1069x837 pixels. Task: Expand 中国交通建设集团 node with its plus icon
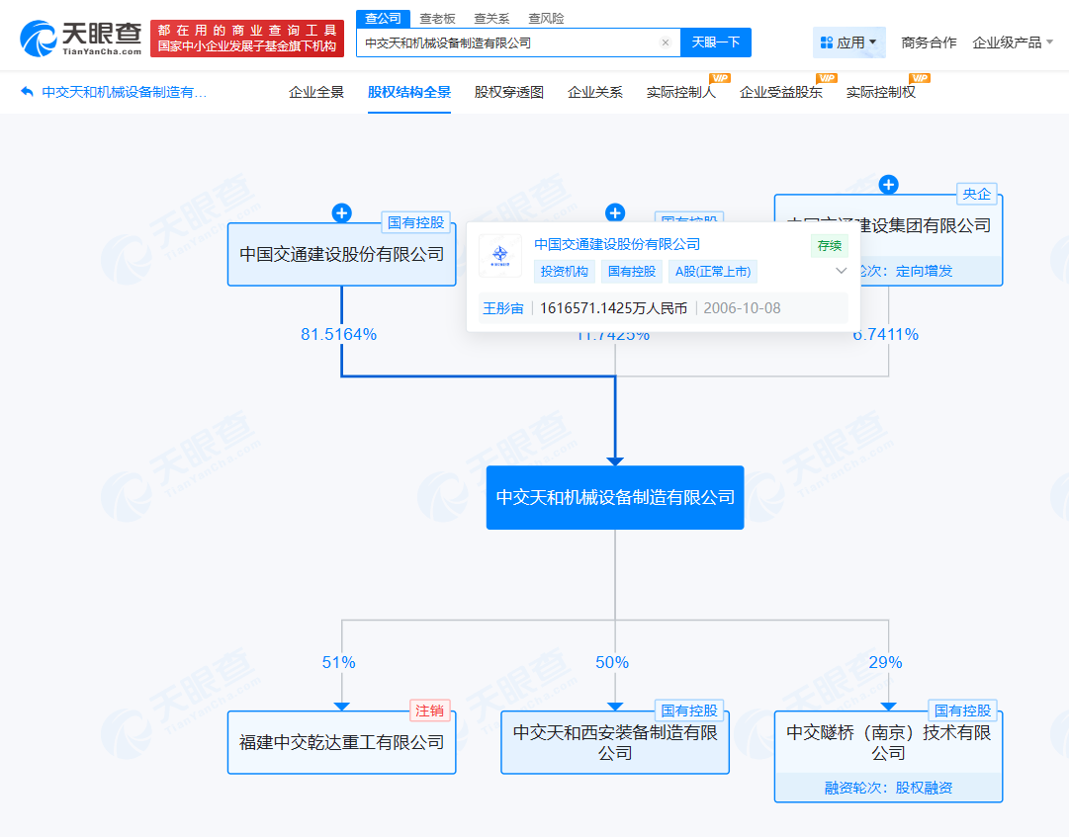tap(888, 185)
